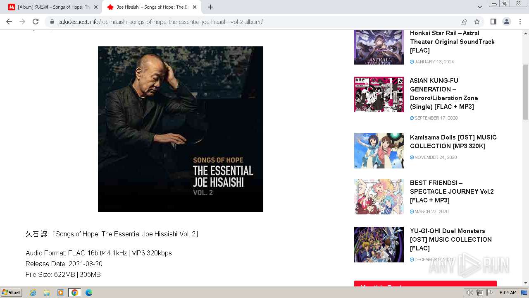Open Honkai Star Rail – Astral Theater link

(452, 42)
